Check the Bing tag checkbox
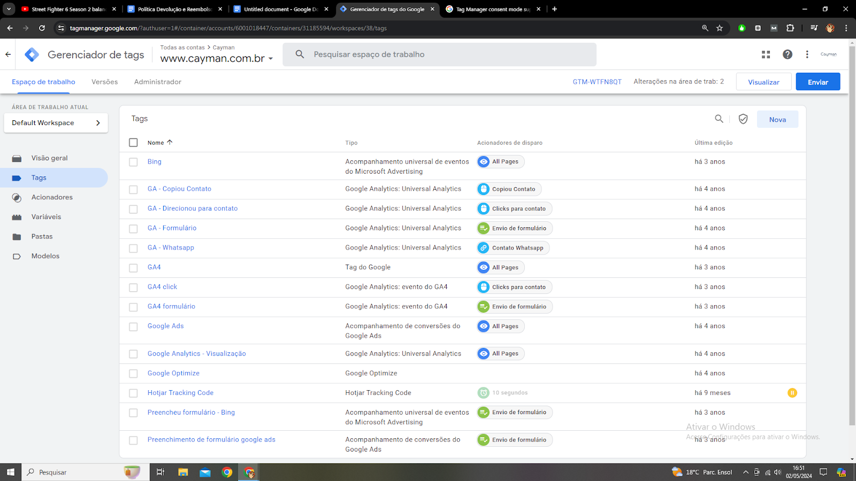Screen dimensions: 856x481 [x=133, y=162]
